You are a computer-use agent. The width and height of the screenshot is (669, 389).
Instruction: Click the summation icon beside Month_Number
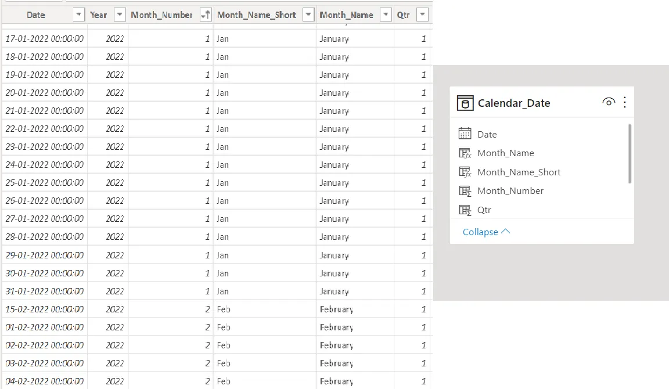pos(465,190)
